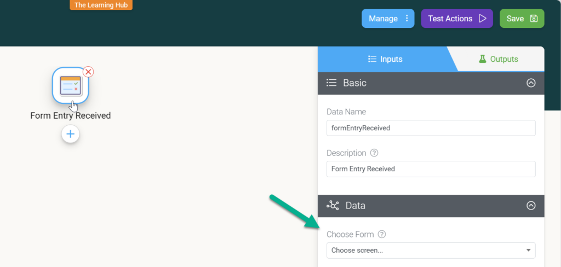Remove node with the red X badge
Screen dimensions: 561x267
[x=88, y=72]
